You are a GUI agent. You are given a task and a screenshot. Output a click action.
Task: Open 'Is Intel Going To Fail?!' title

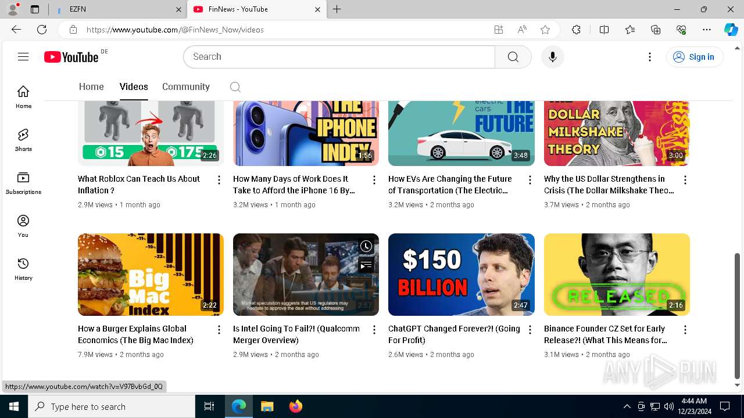(x=296, y=334)
